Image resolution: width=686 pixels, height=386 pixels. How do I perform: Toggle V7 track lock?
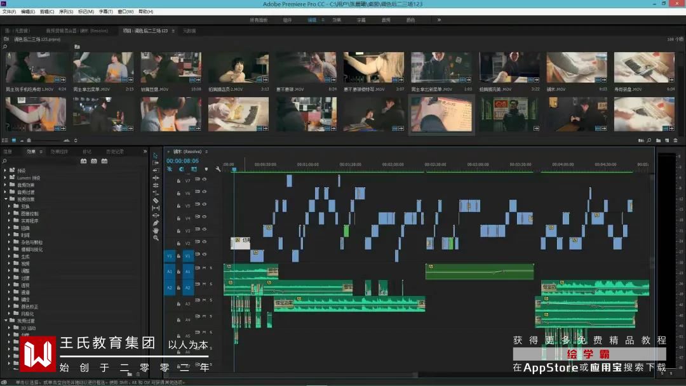178,180
